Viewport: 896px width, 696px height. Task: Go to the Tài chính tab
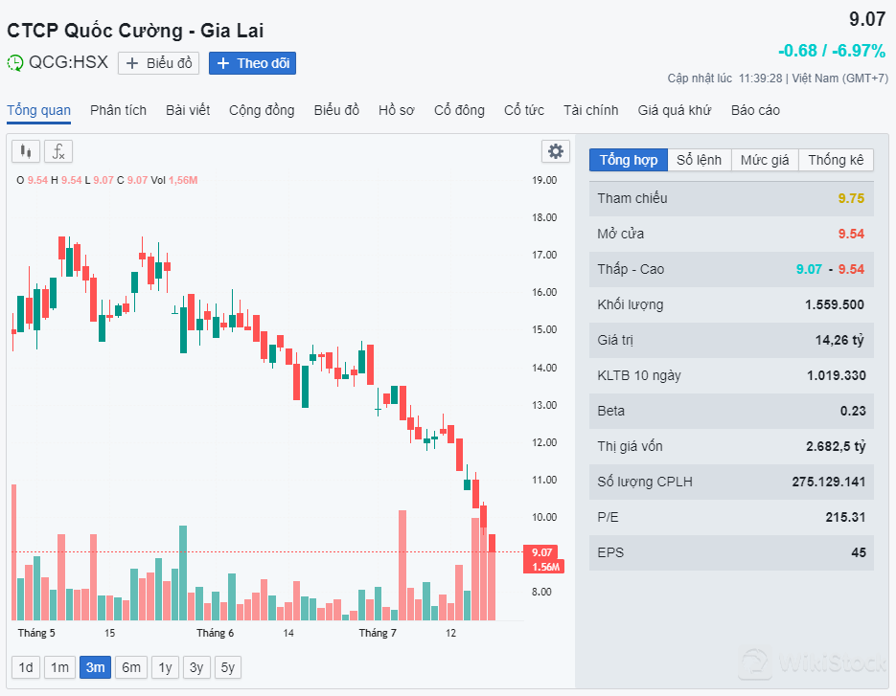coord(590,110)
